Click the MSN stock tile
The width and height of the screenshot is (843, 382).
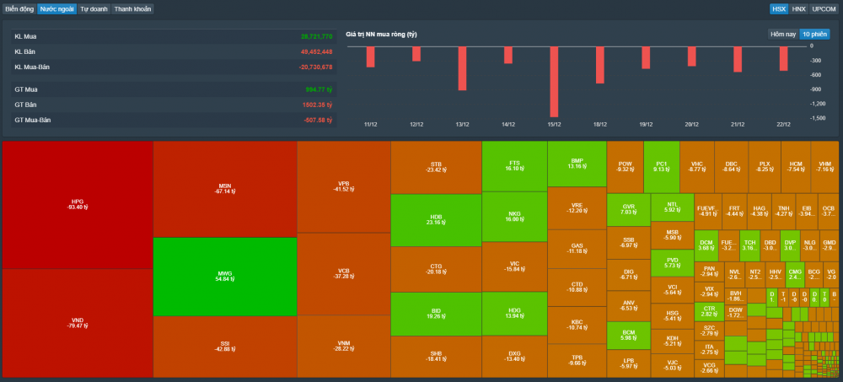pos(224,189)
